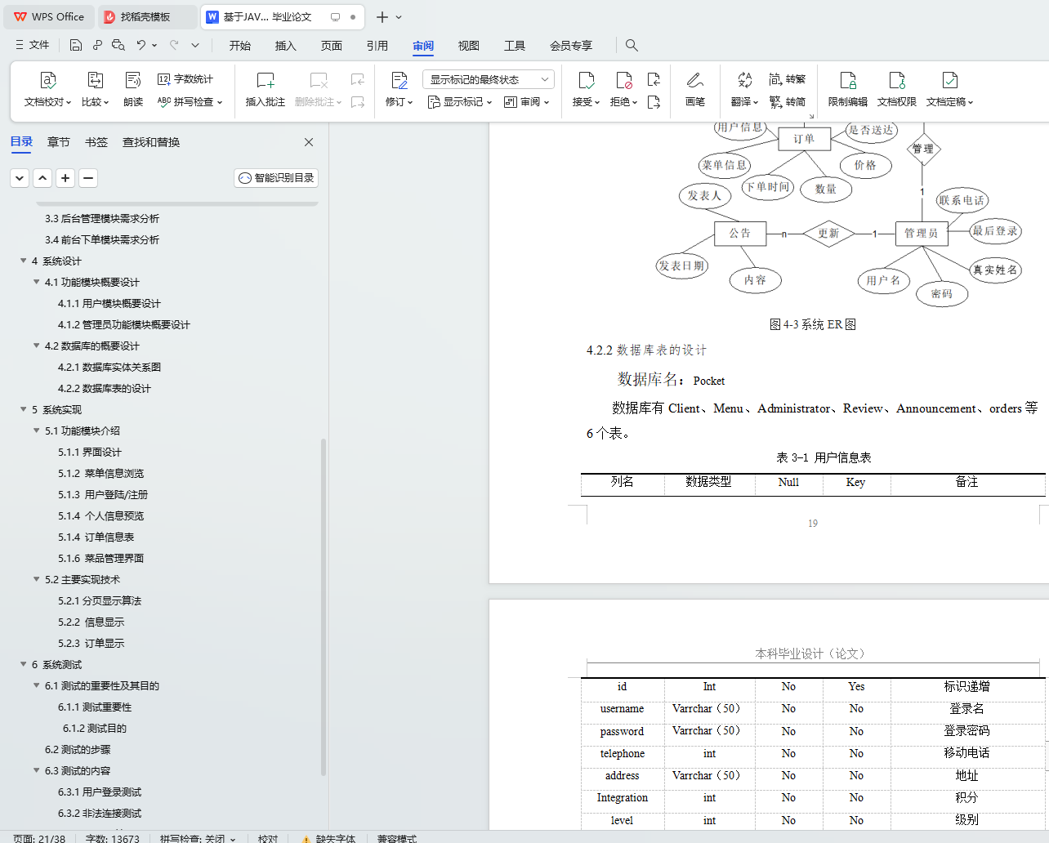Screen dimensions: 1049x843
Task: Click the 比较 compare documents icon
Action: [x=95, y=80]
